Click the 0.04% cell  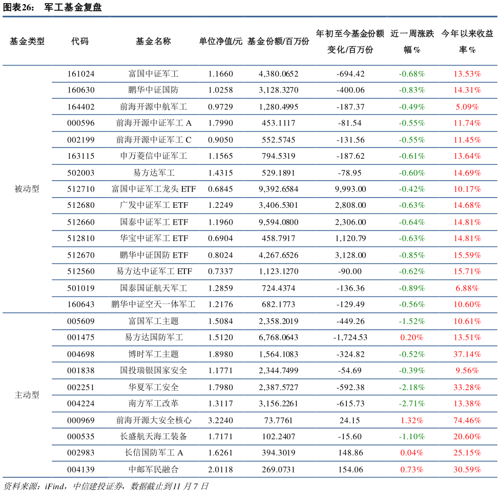point(411,453)
